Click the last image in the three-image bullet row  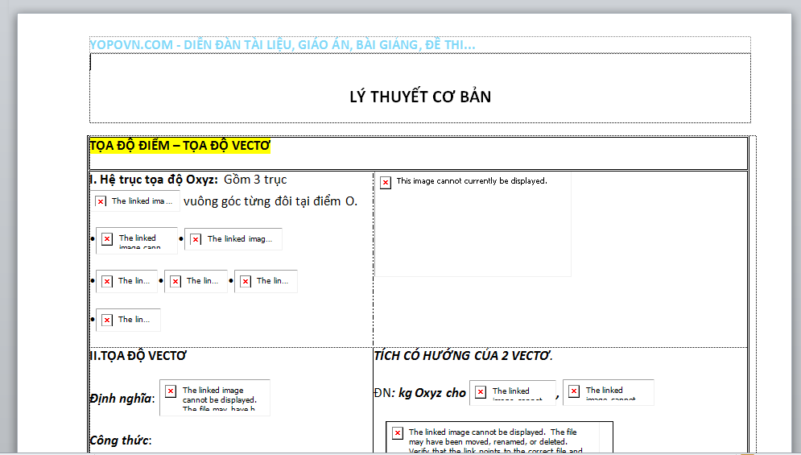(266, 281)
